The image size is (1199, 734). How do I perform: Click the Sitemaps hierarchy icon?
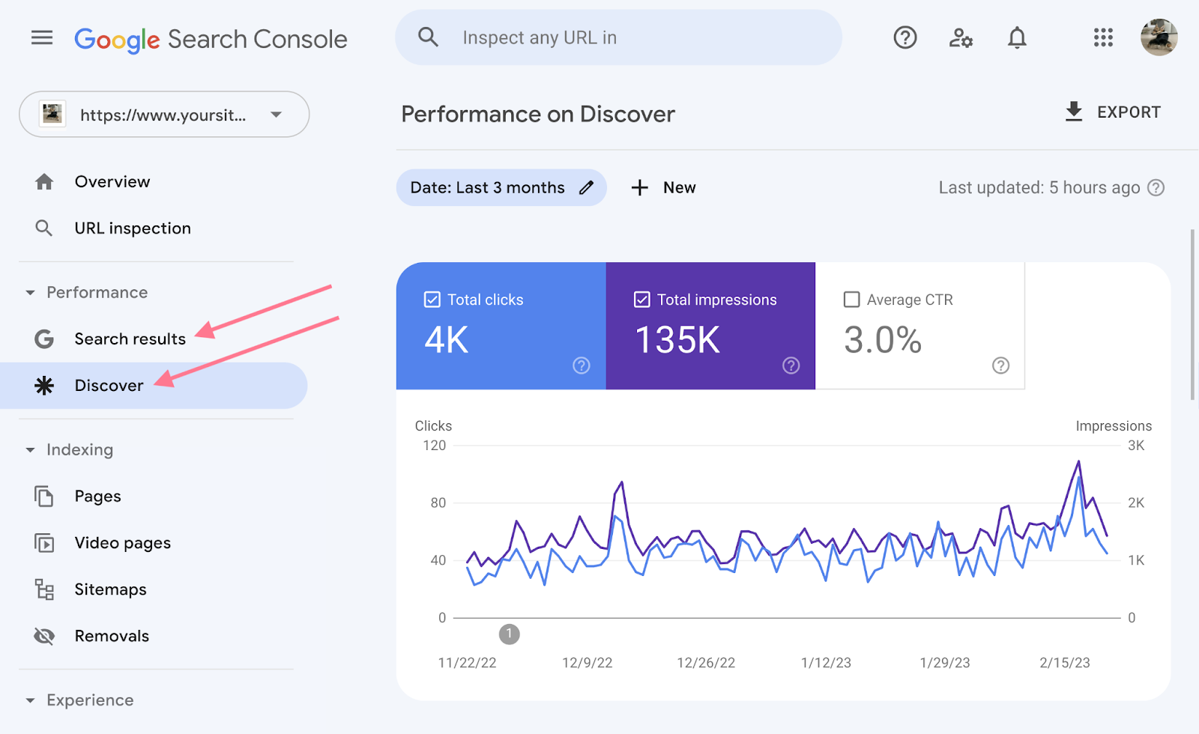44,589
